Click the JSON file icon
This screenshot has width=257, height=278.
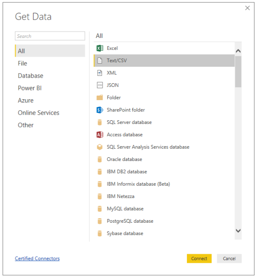[x=99, y=86]
